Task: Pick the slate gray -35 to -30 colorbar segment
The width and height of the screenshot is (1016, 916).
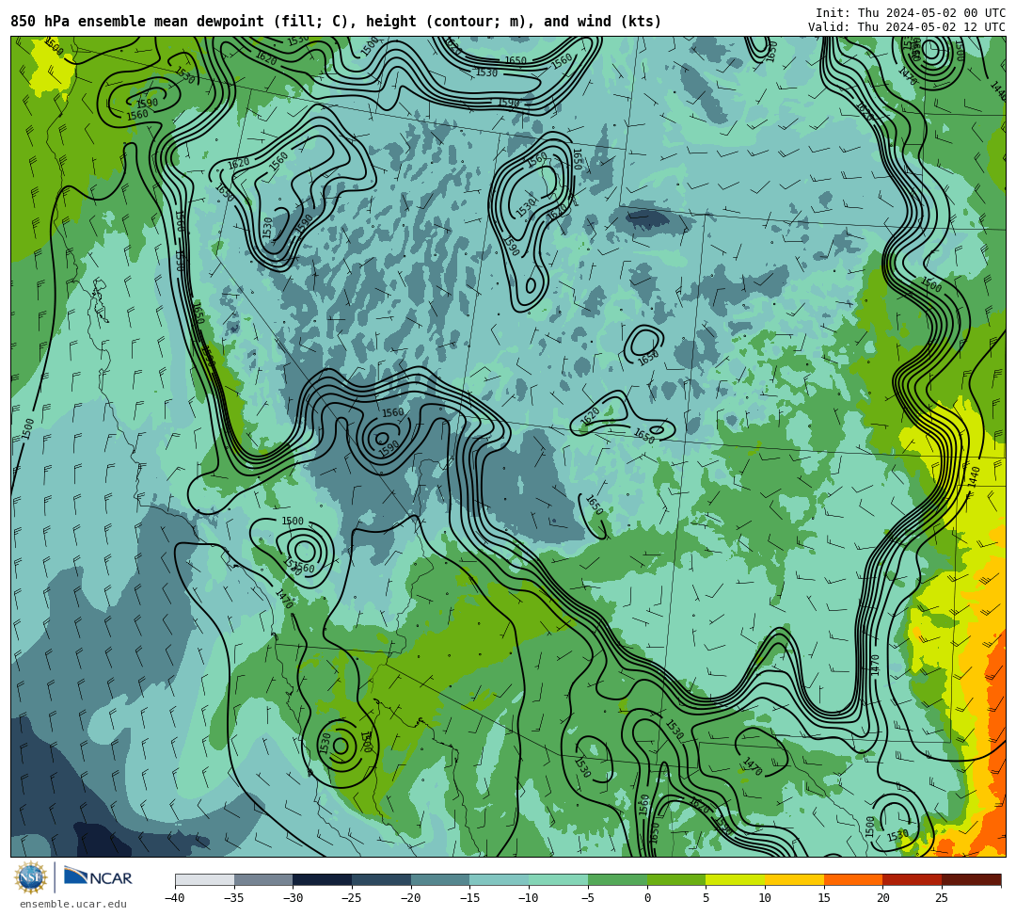Action: (x=263, y=879)
